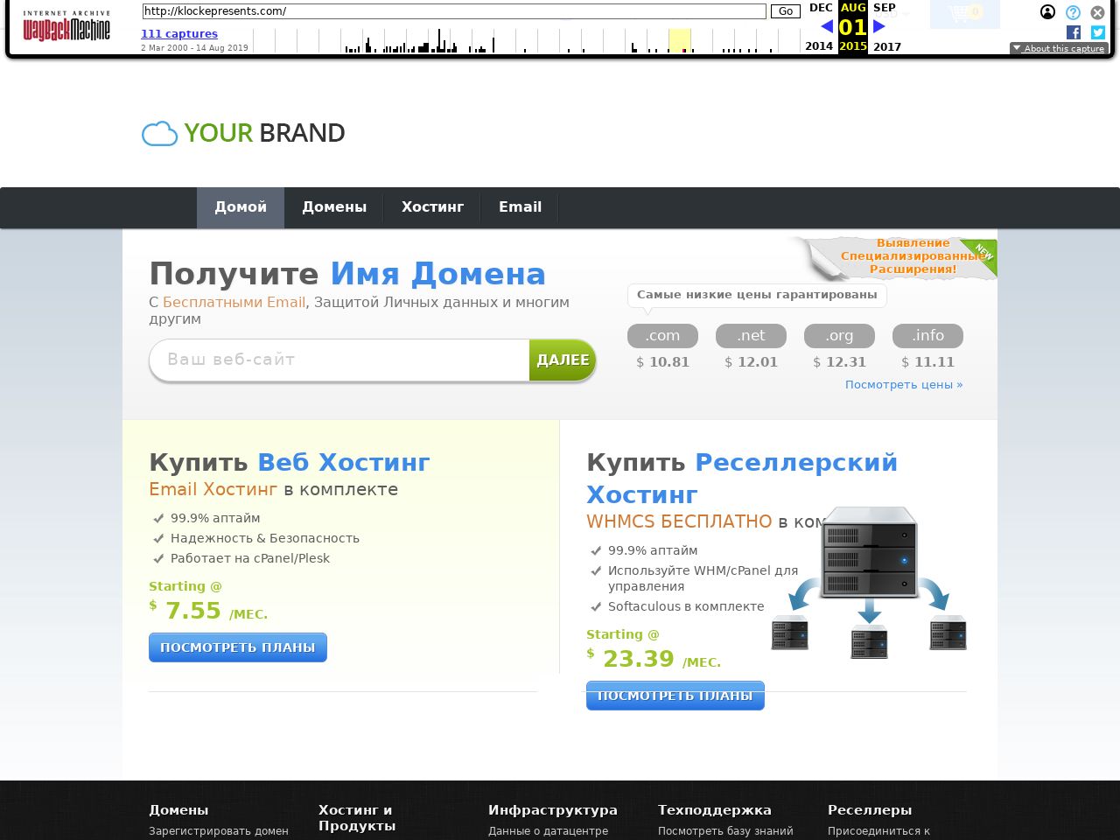Open the Wayback user account icon
1120x840 pixels.
coord(1047,12)
